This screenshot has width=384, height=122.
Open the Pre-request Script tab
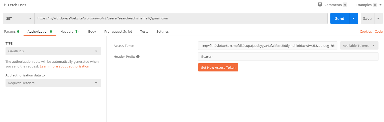pos(118,32)
